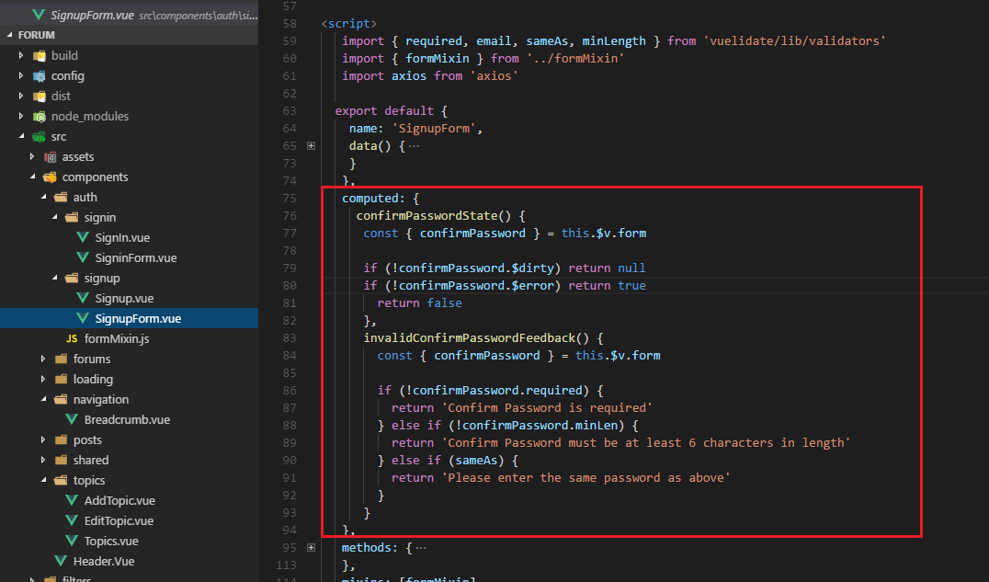This screenshot has height=582, width=989.
Task: Click the topics folder icon
Action: point(61,480)
